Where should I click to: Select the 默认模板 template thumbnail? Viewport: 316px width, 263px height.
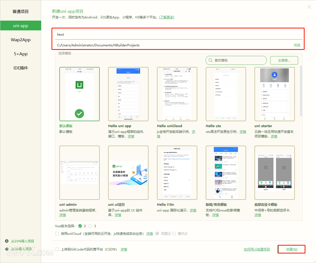pyautogui.click(x=79, y=94)
